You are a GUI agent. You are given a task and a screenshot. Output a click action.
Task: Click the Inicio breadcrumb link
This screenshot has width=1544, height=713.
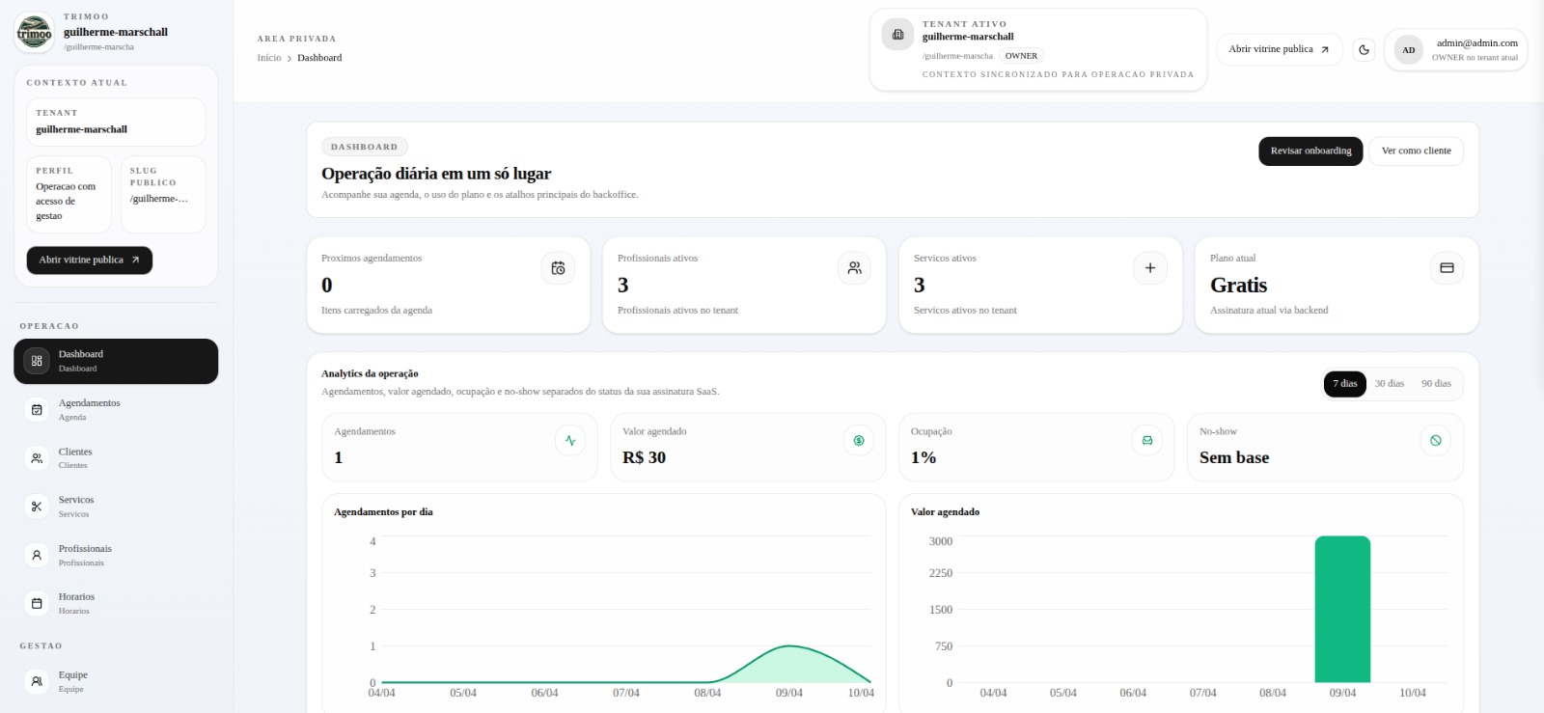[269, 58]
